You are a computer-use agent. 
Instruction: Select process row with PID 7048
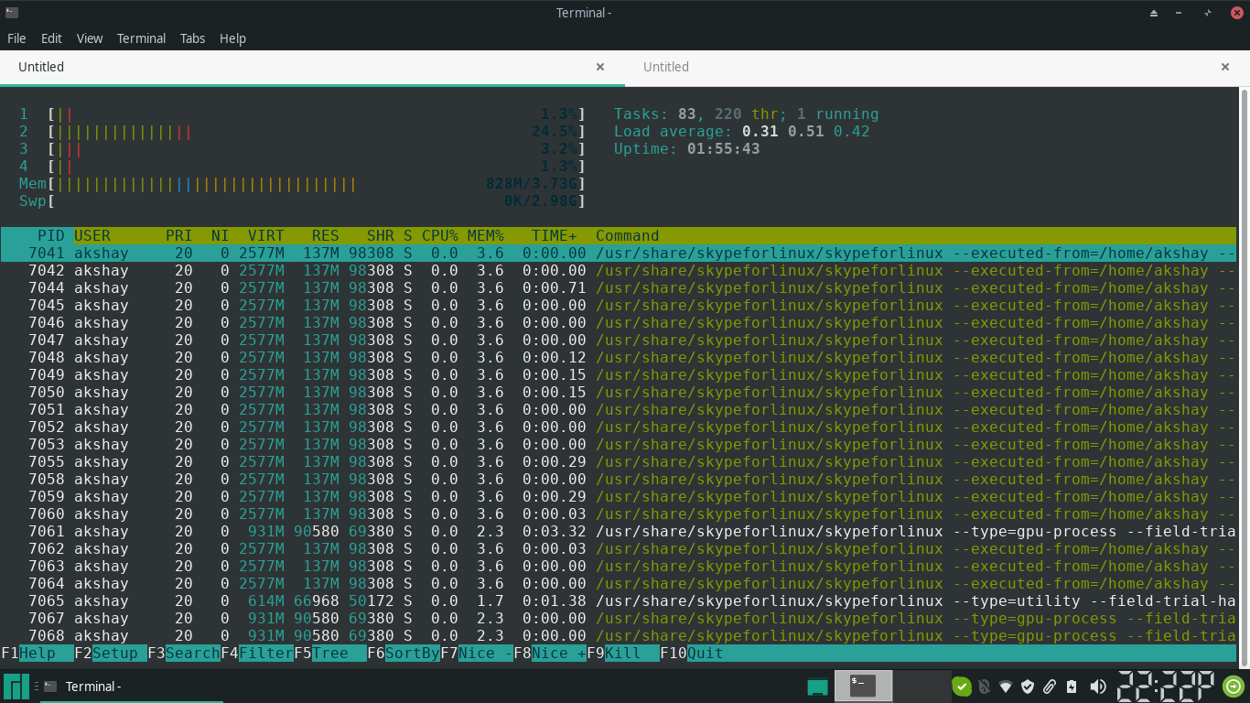(619, 357)
